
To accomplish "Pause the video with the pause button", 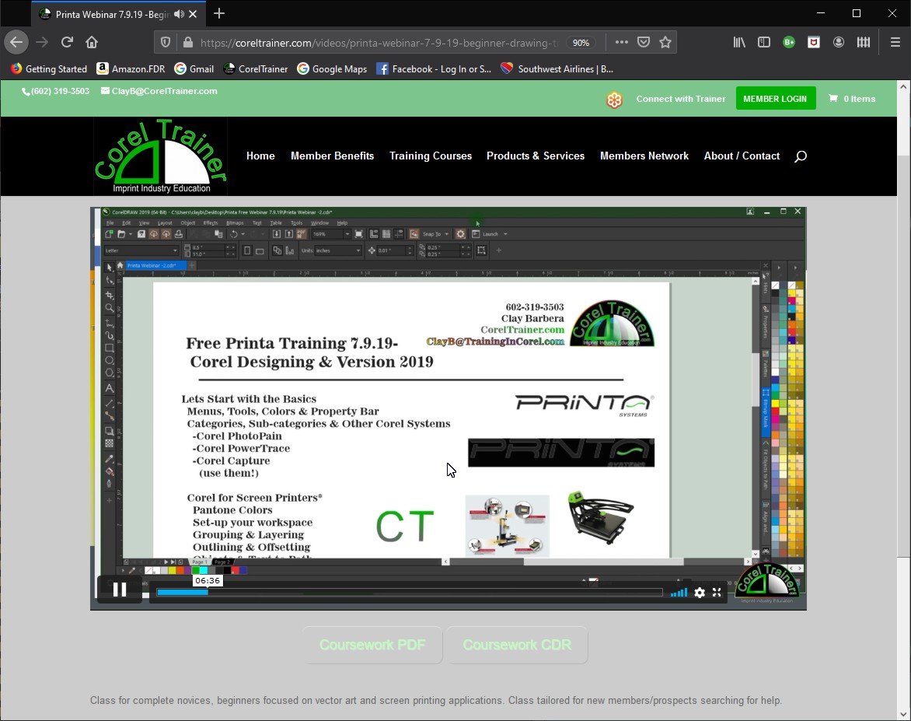I will (x=120, y=590).
